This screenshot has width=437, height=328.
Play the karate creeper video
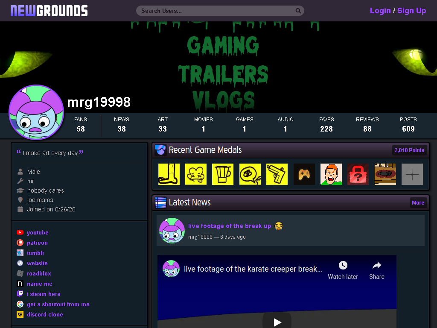[277, 322]
